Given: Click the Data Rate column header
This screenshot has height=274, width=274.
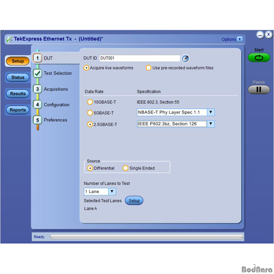Looking at the screenshot, I should pyautogui.click(x=94, y=92).
